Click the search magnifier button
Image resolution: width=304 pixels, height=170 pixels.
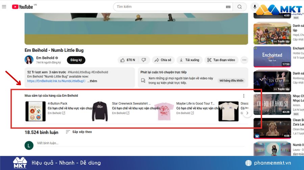pos(239,7)
